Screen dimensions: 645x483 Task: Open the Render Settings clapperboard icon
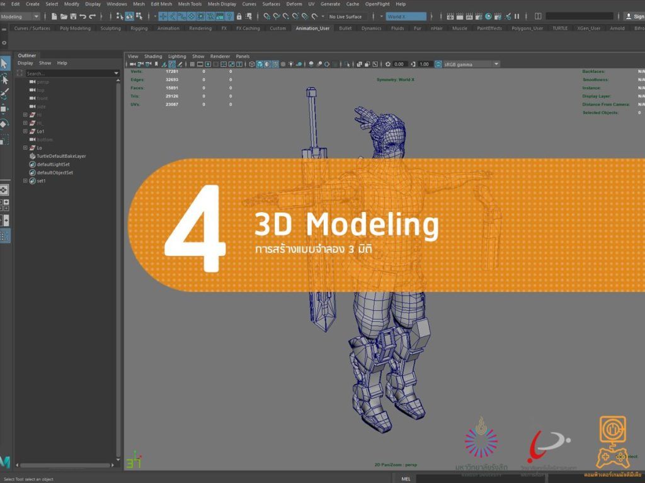click(x=479, y=16)
